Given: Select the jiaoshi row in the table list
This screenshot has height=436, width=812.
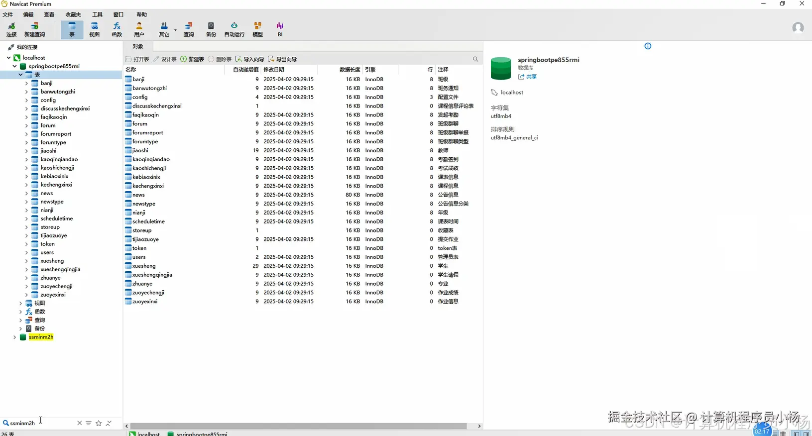Looking at the screenshot, I should [303, 150].
